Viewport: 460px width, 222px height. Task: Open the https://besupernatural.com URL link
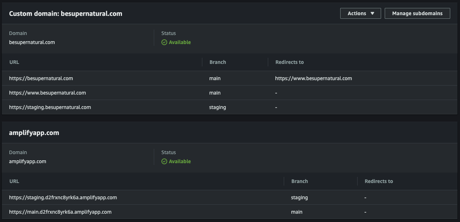coord(41,78)
